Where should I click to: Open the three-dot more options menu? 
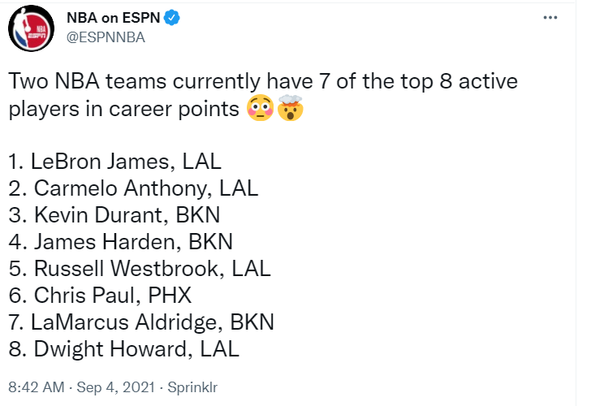(x=550, y=17)
